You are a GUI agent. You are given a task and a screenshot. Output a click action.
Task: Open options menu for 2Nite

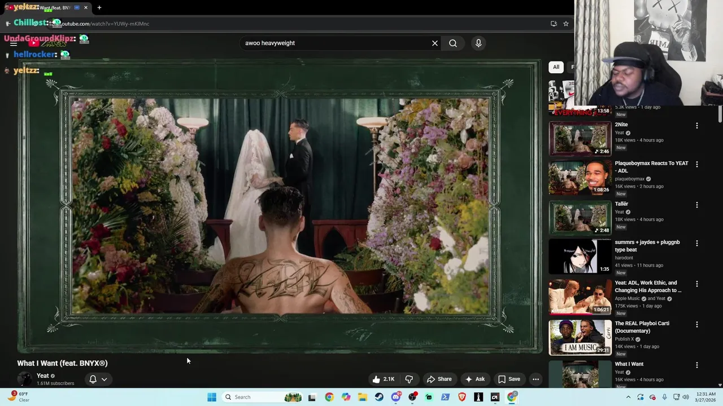pos(696,126)
